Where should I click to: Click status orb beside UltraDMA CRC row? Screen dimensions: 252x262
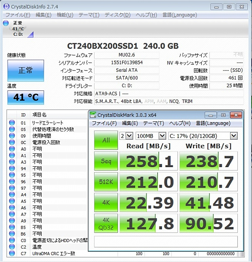(12, 254)
